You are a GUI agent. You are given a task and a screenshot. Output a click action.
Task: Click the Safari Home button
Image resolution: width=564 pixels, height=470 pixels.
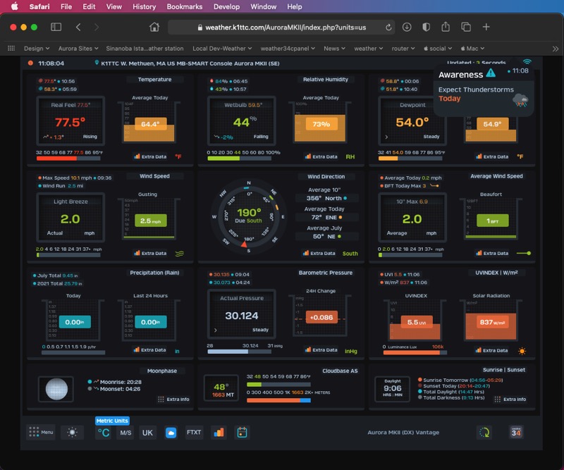pos(154,27)
